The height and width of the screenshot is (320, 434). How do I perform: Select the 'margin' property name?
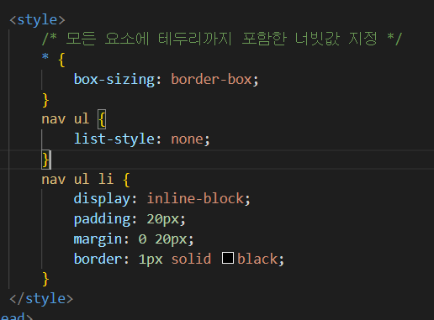[98, 239]
